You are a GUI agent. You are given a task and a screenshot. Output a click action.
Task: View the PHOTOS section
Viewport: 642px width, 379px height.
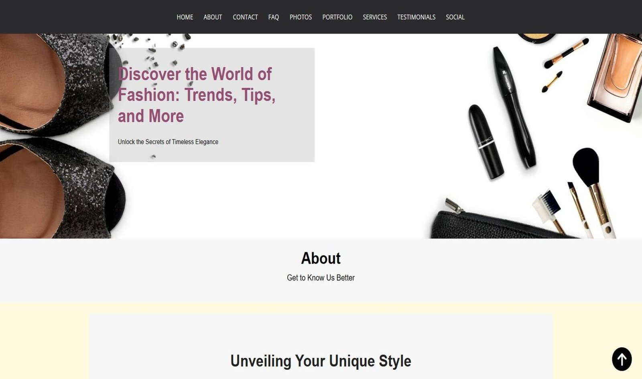(301, 17)
